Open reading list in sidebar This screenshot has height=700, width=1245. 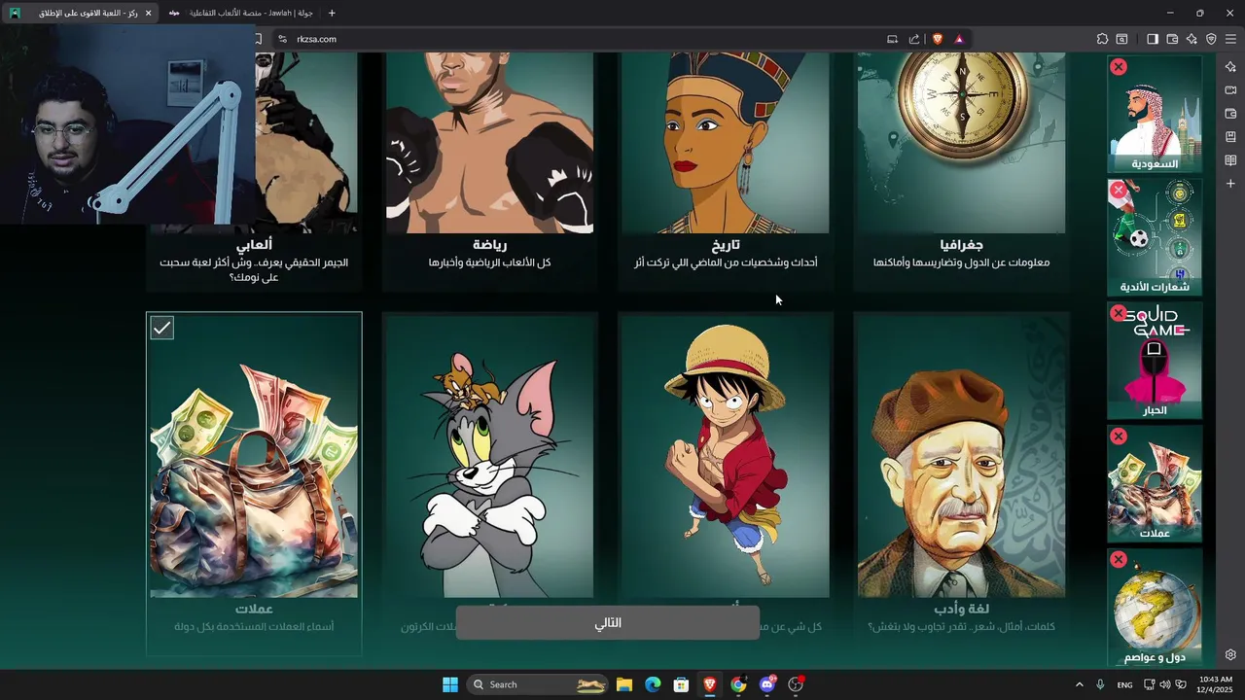[x=1230, y=160]
